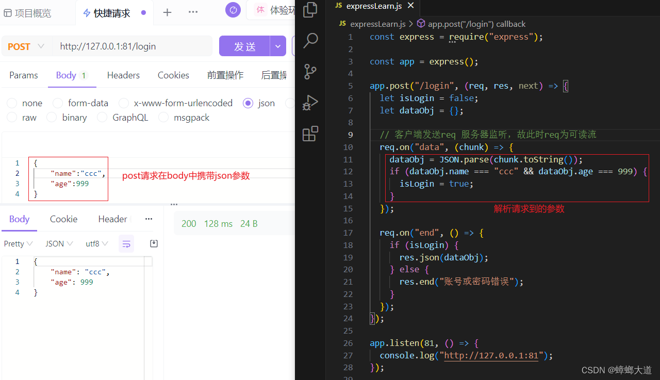This screenshot has width=660, height=380.
Task: Open the more options ellipsis beside the plus tab
Action: pos(193,12)
